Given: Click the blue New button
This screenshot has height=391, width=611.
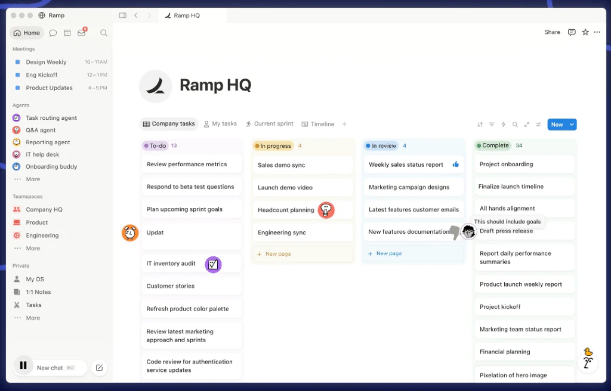Looking at the screenshot, I should coord(557,125).
